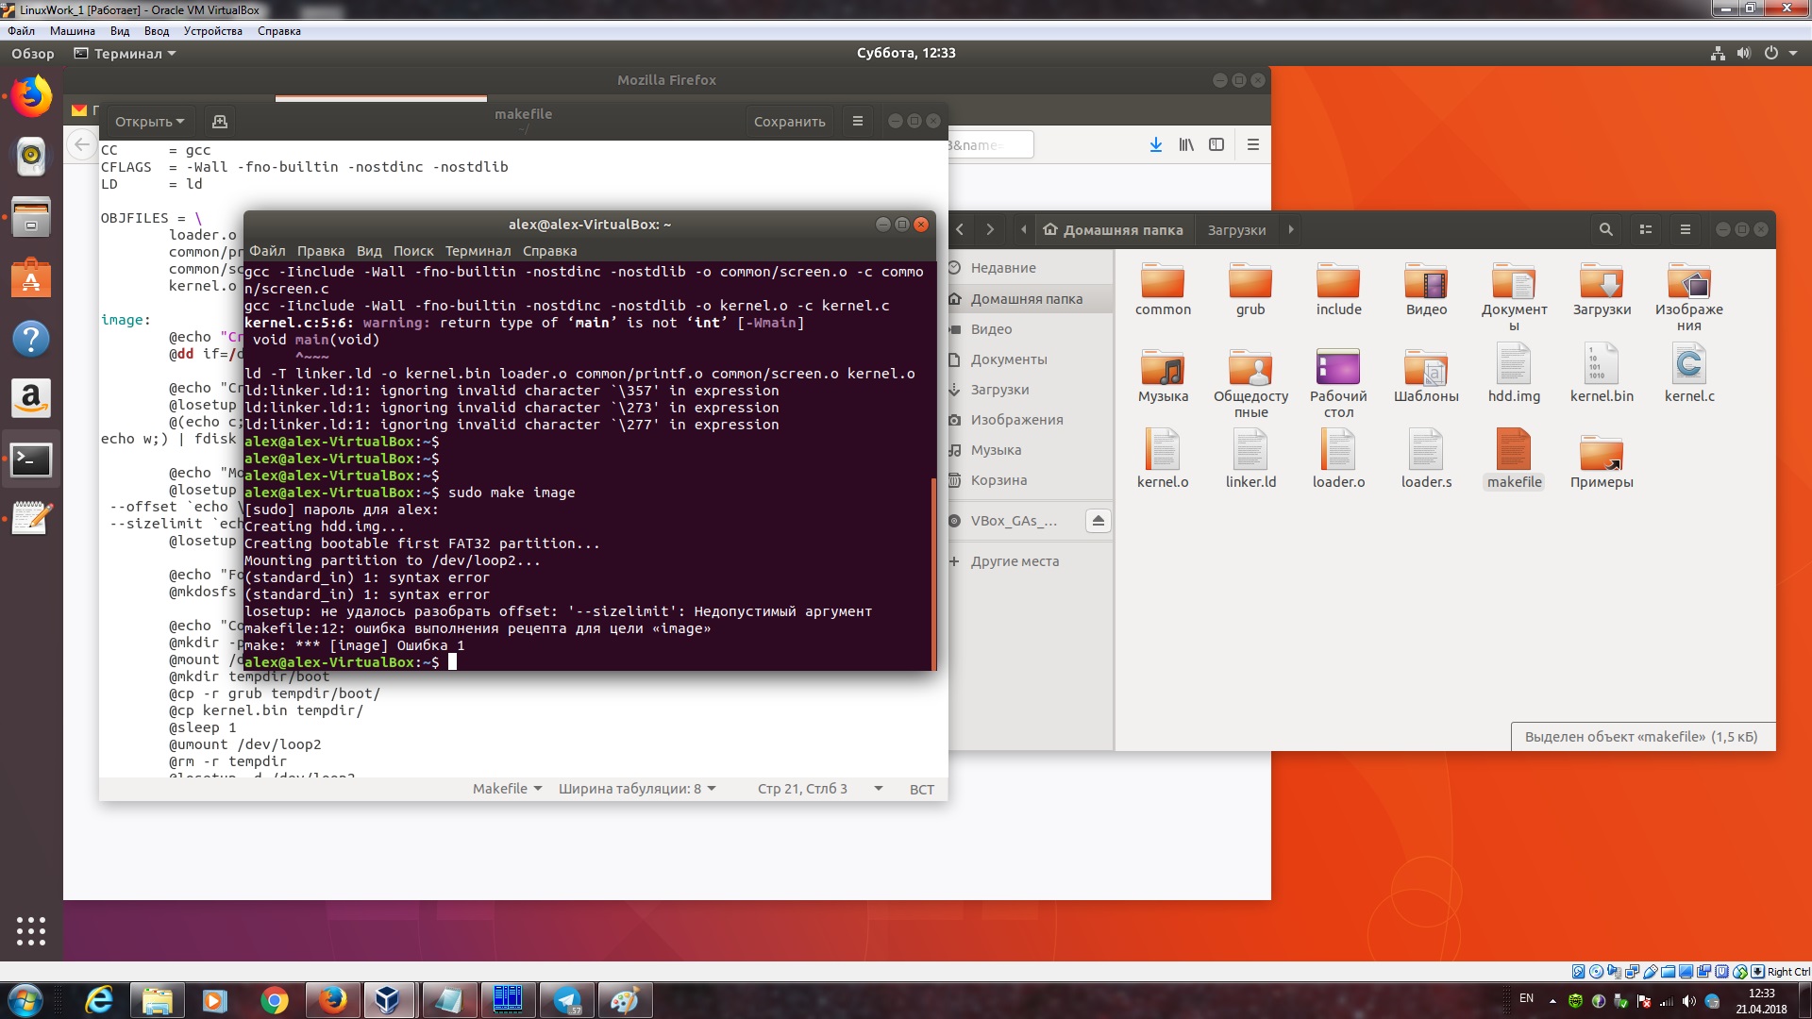Viewport: 1812px width, 1019px height.
Task: Eject the VBox_GAs volume
Action: click(x=1098, y=521)
